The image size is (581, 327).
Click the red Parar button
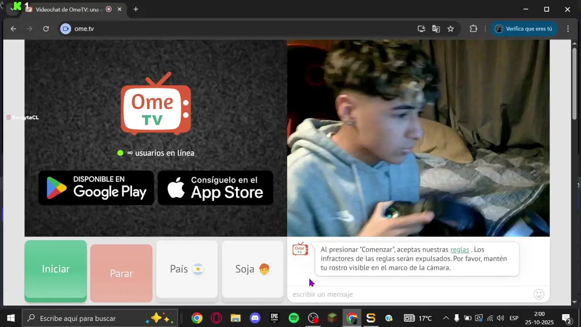click(x=121, y=273)
